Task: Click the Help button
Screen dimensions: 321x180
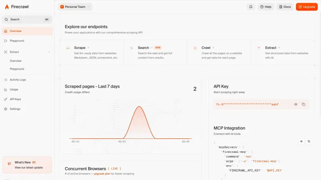Action: (266, 7)
